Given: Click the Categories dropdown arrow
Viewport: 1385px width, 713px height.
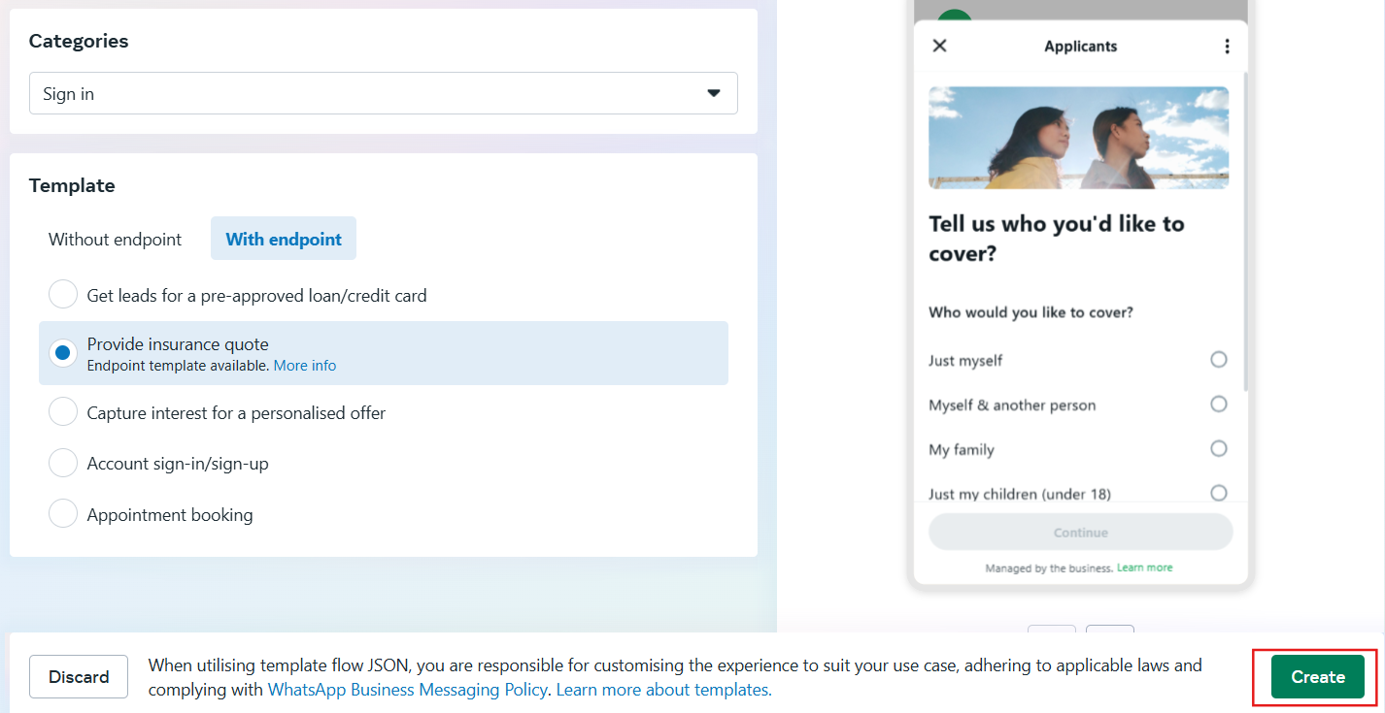Looking at the screenshot, I should click(x=714, y=93).
